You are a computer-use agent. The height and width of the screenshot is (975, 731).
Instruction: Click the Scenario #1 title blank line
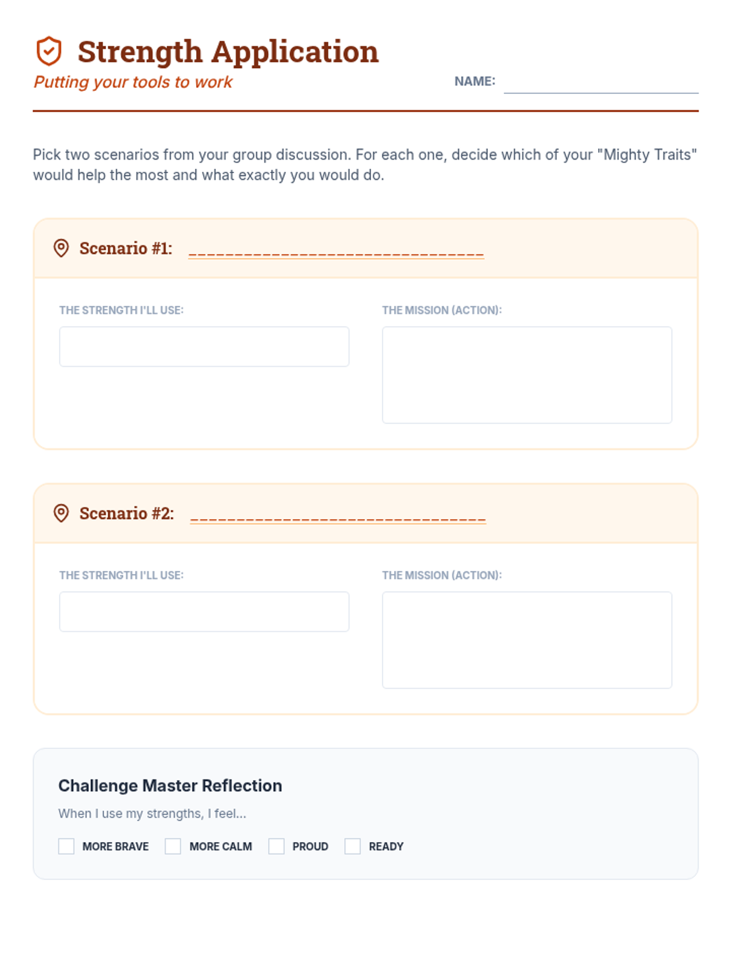(336, 250)
